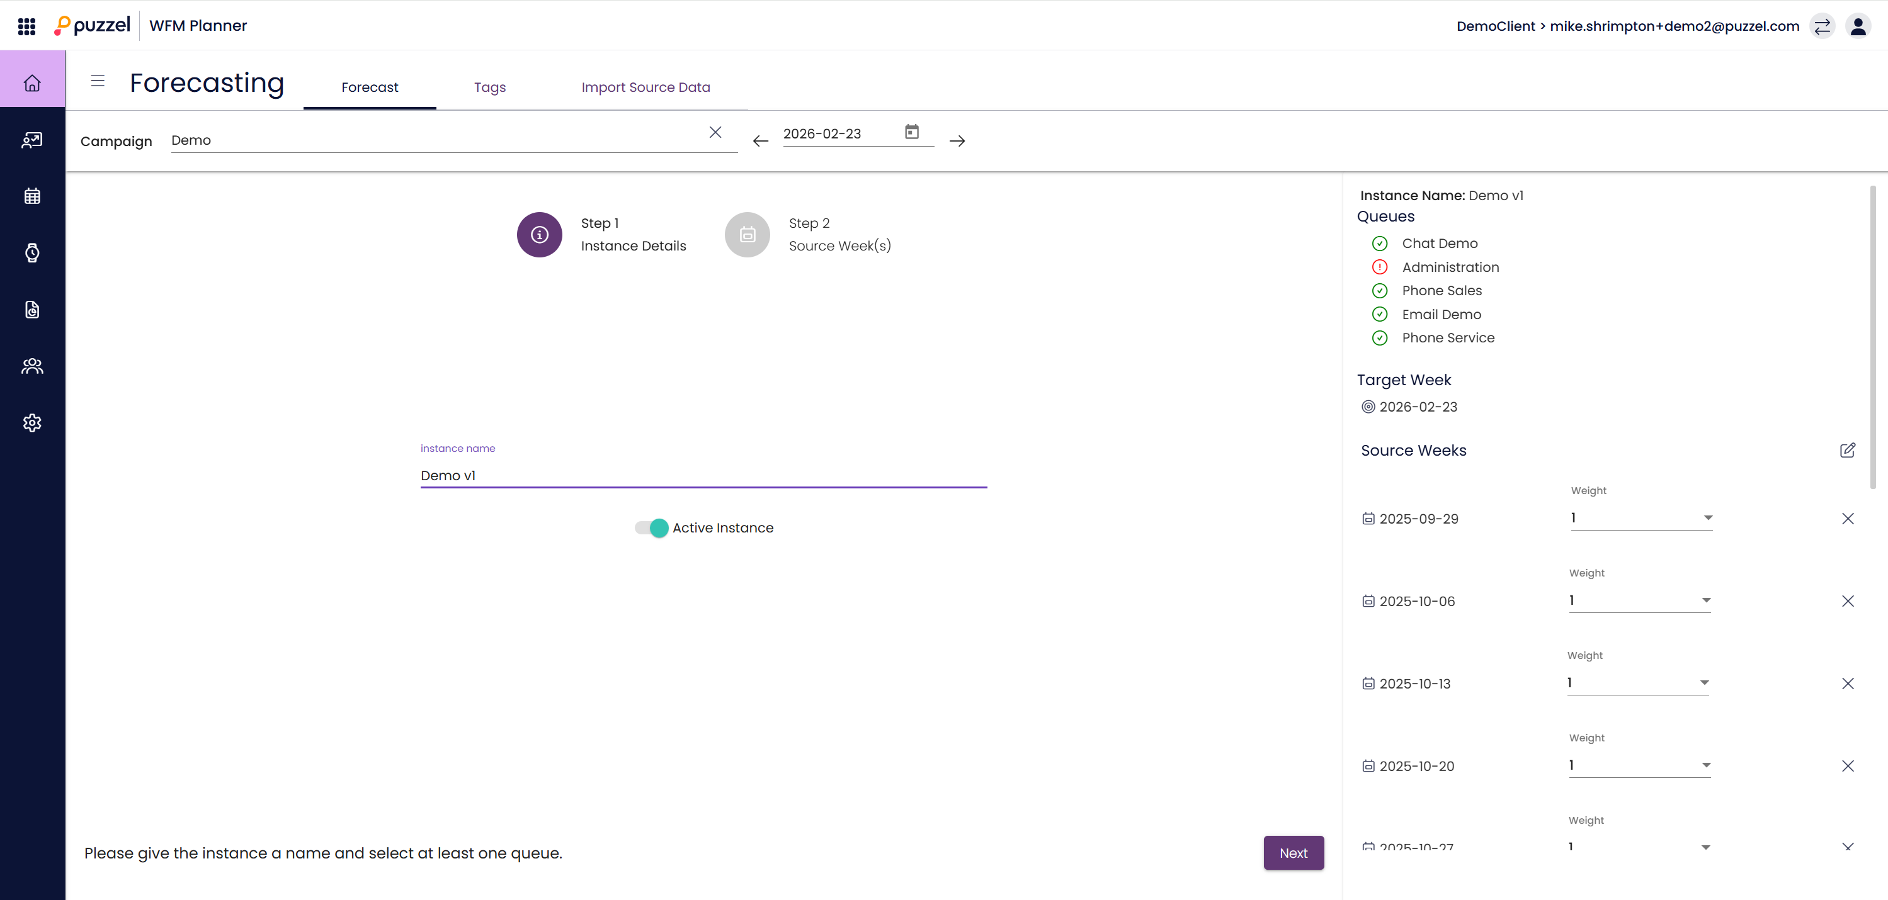The image size is (1888, 900).
Task: Open weight dropdown for 2025-10-06
Action: [1639, 600]
